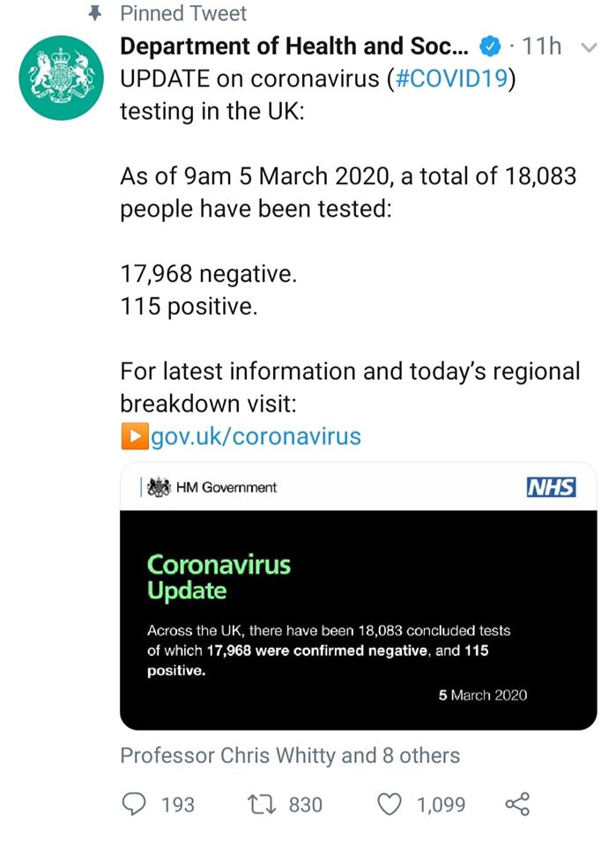The height and width of the screenshot is (846, 616).
Task: Click the pinned tweet pin icon
Action: (x=95, y=13)
